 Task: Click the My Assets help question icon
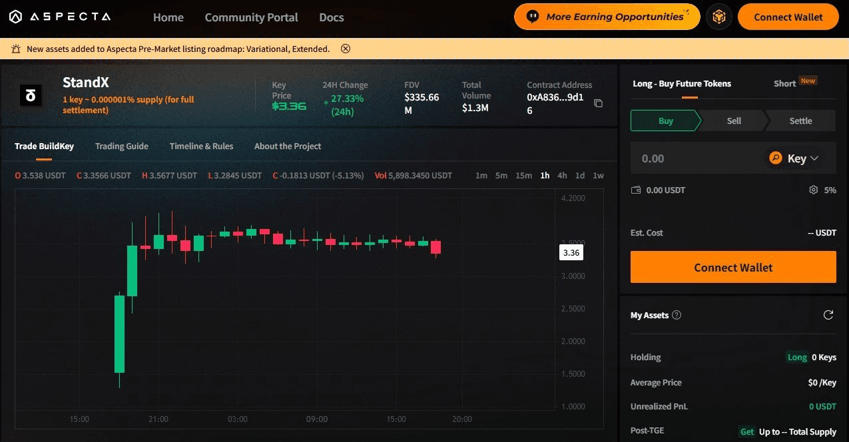pos(677,315)
